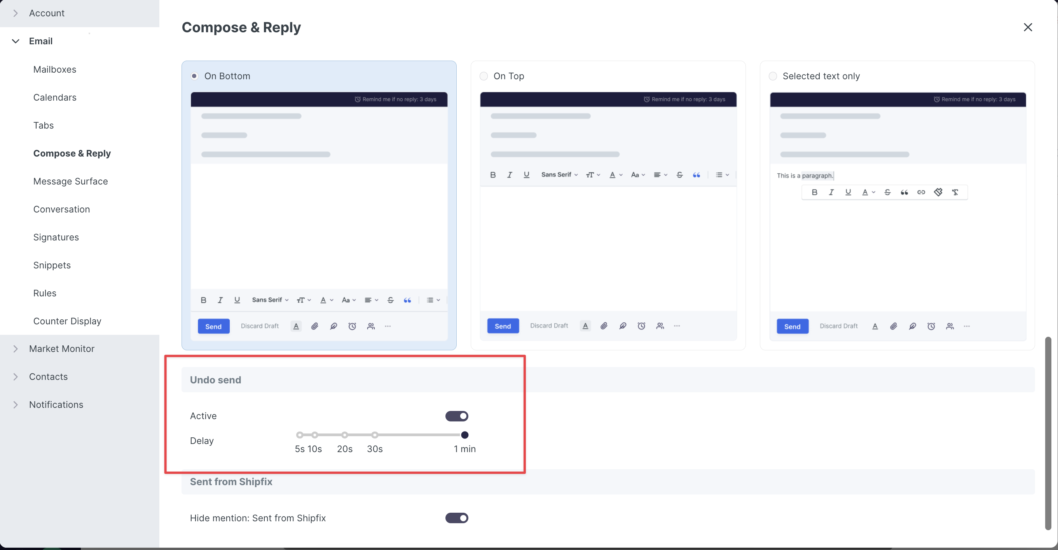The width and height of the screenshot is (1058, 550).
Task: Open recipients with the people icon
Action: [x=370, y=326]
